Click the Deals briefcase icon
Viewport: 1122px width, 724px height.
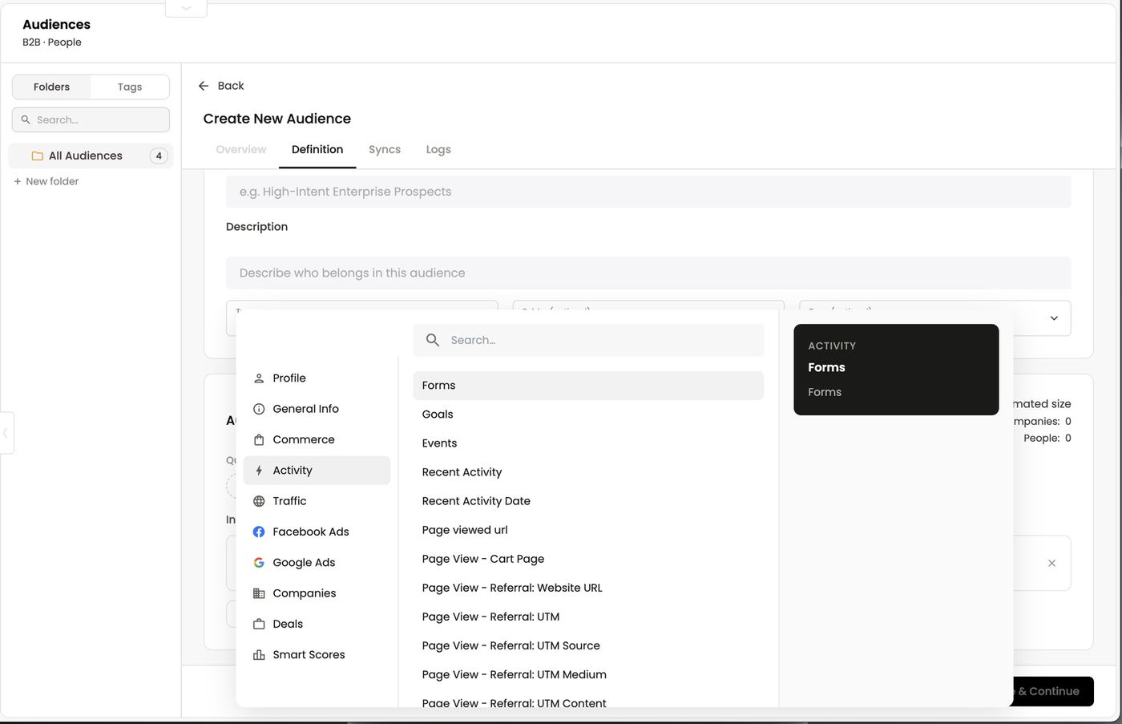coord(259,624)
